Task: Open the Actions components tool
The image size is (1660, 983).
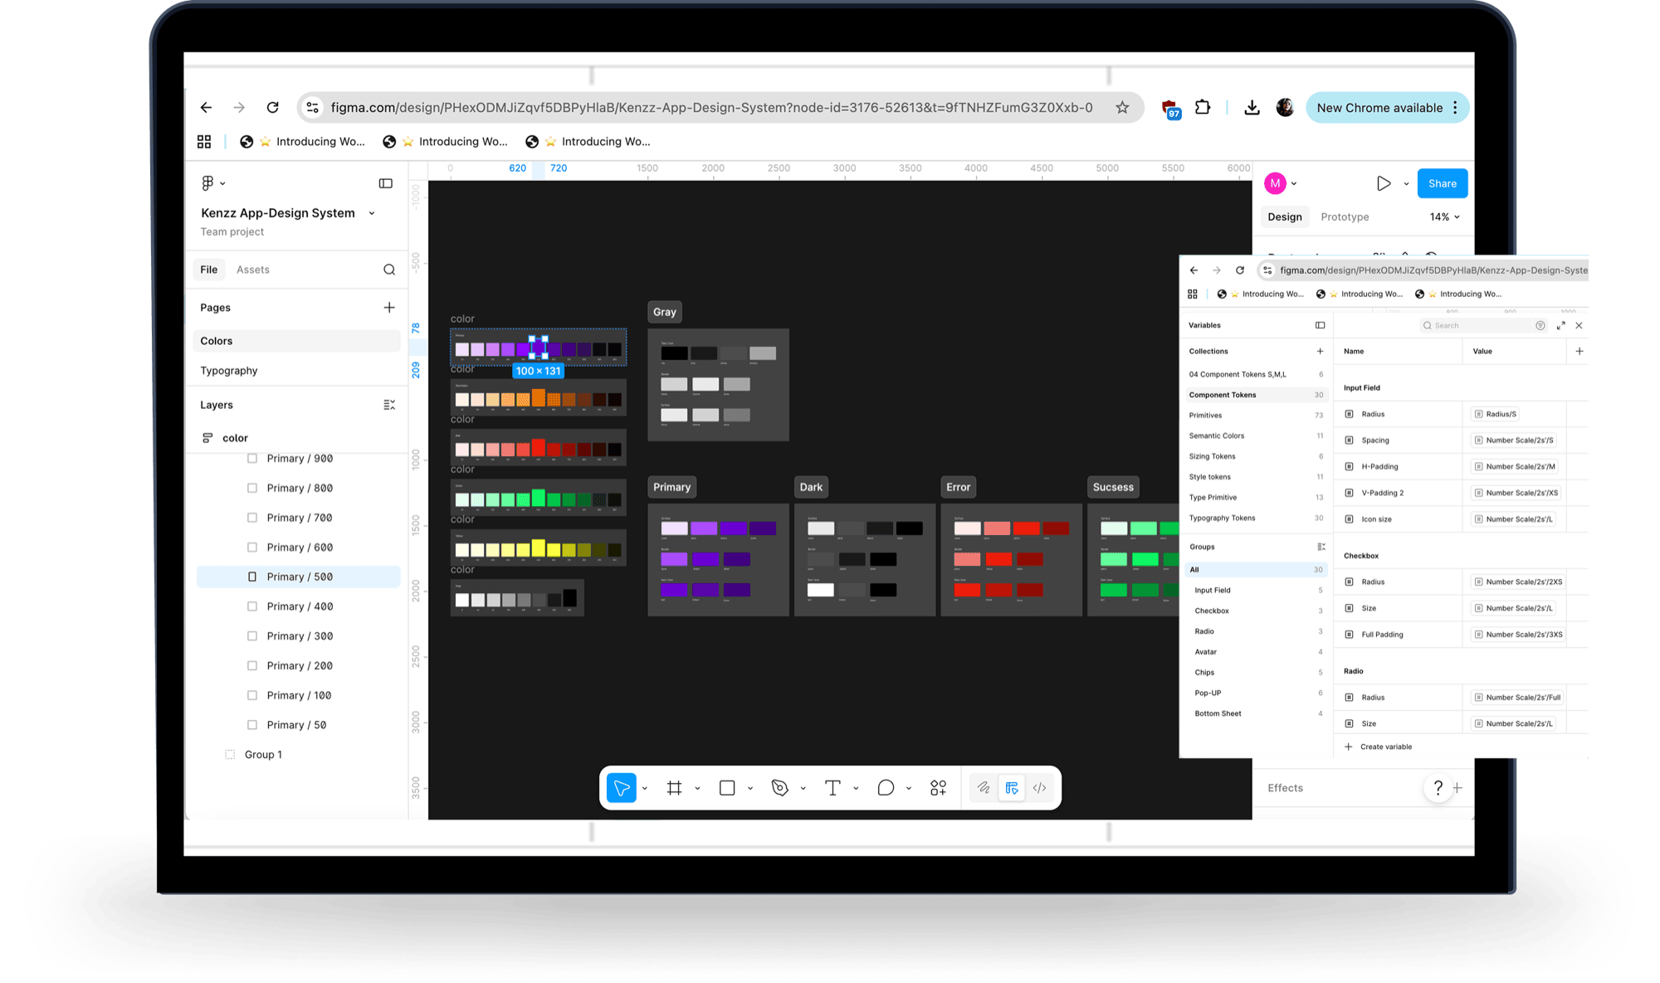Action: (x=939, y=788)
